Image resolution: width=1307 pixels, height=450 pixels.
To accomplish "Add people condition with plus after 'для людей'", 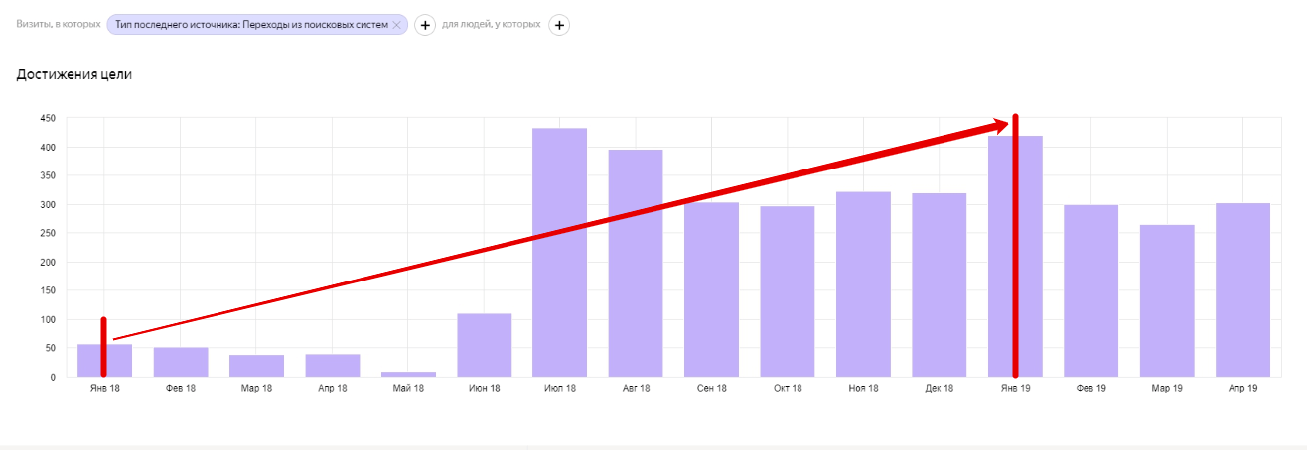I will (x=559, y=25).
